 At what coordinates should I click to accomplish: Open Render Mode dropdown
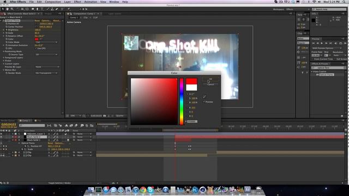[46, 73]
